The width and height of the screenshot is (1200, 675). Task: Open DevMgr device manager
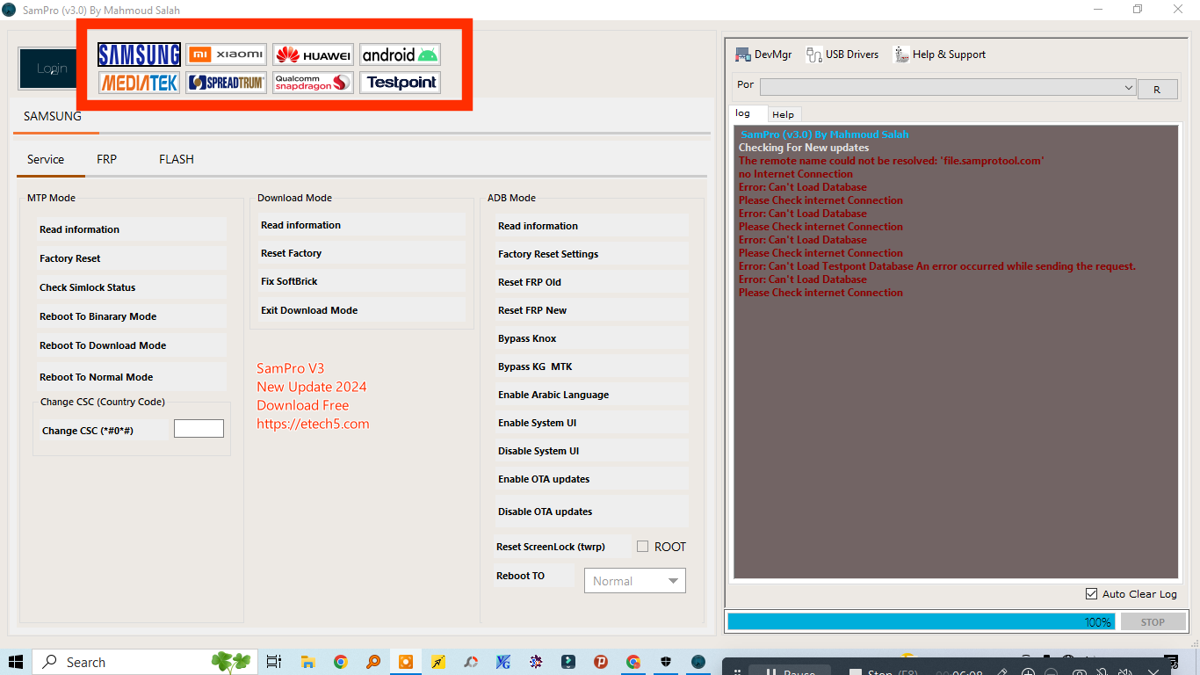[763, 54]
